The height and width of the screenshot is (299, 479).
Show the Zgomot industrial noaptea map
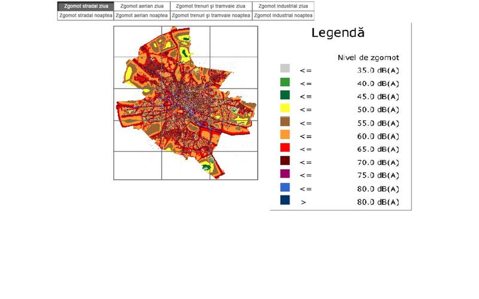pos(283,16)
